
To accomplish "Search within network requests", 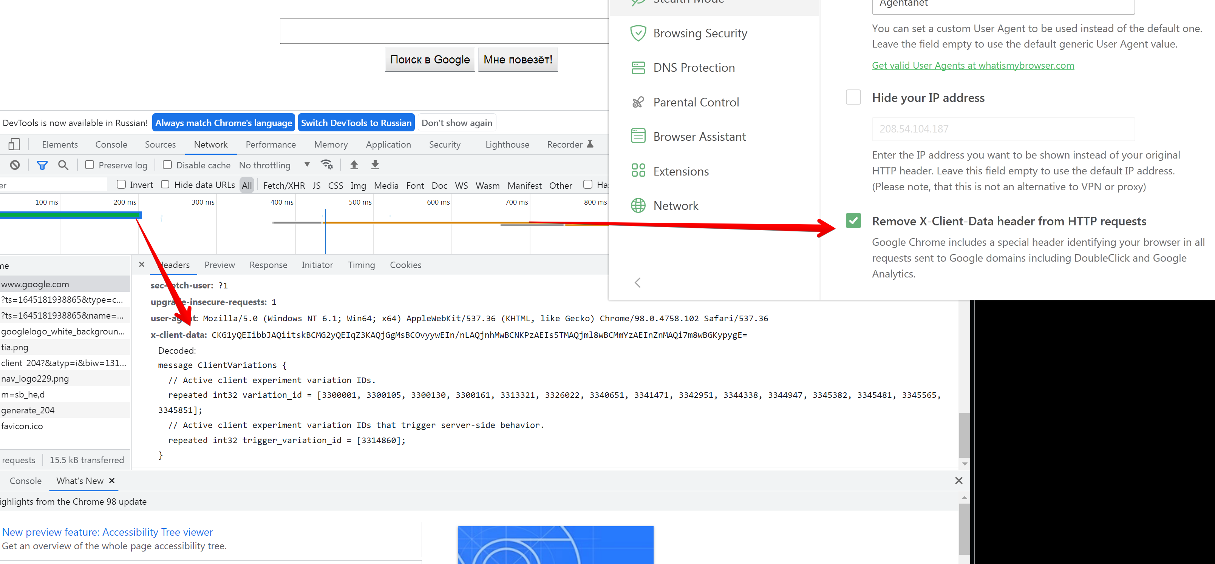I will pyautogui.click(x=63, y=165).
